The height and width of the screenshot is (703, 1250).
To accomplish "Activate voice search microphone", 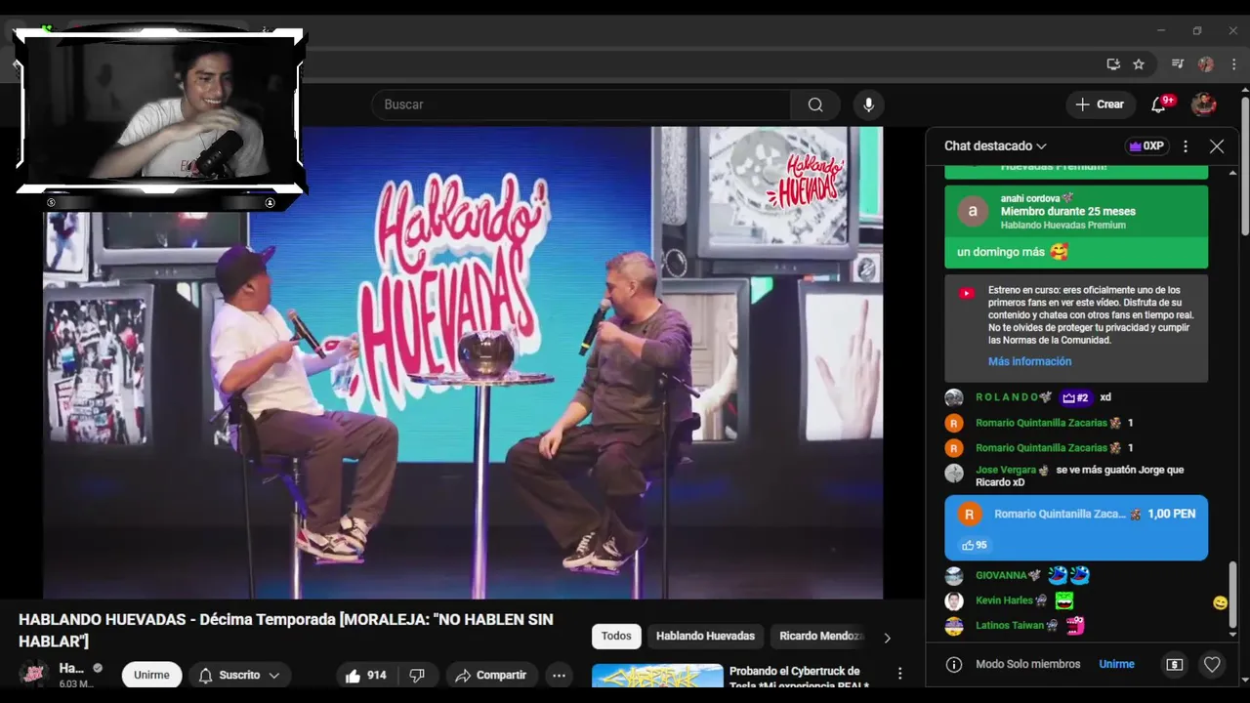I will [868, 104].
